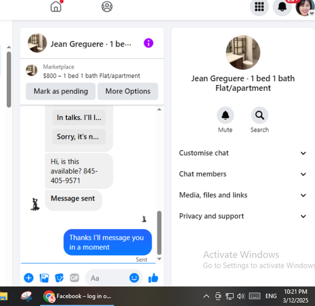Screen dimensions: 315x306
Task: Click the chat messages scrollbar thumb
Action: [x=159, y=233]
